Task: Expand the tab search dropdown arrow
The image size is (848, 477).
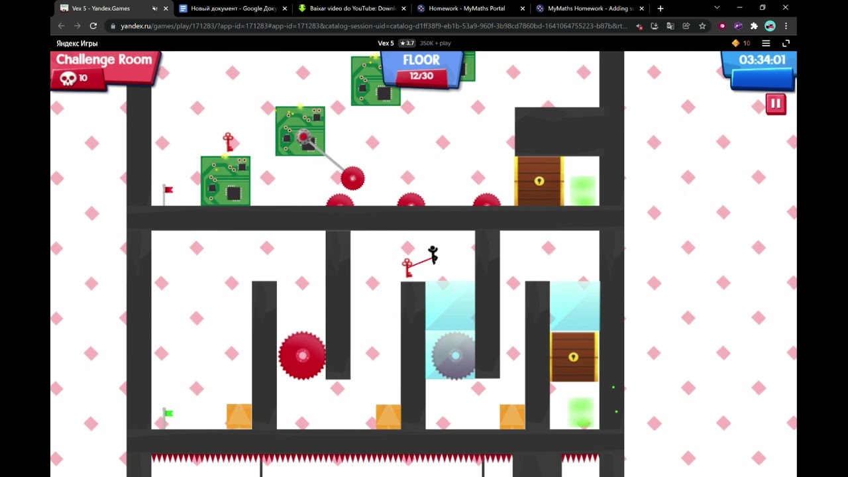Action: point(717,8)
